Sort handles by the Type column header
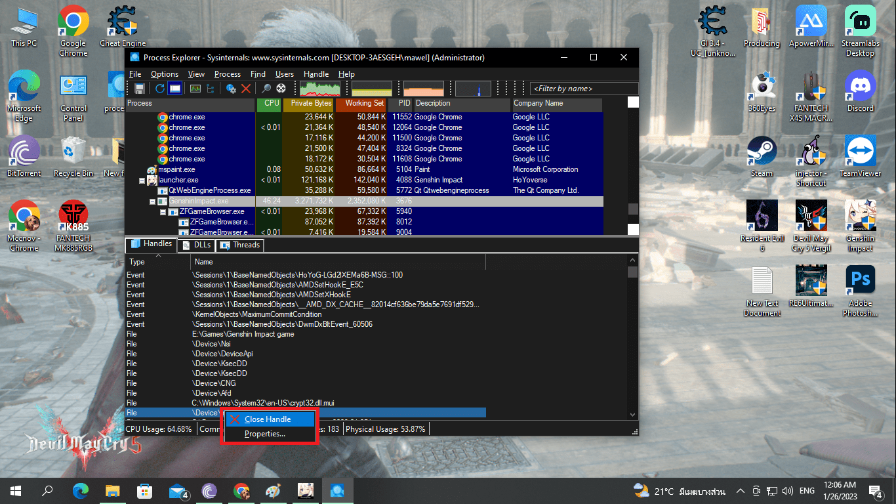Screen dimensions: 896x504 [157, 262]
